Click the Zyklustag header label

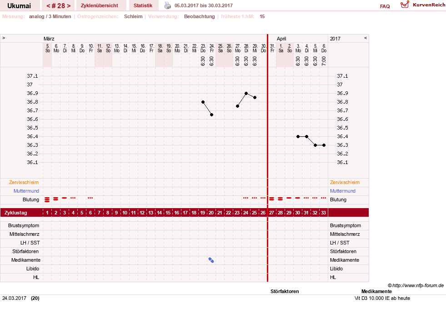pyautogui.click(x=16, y=213)
